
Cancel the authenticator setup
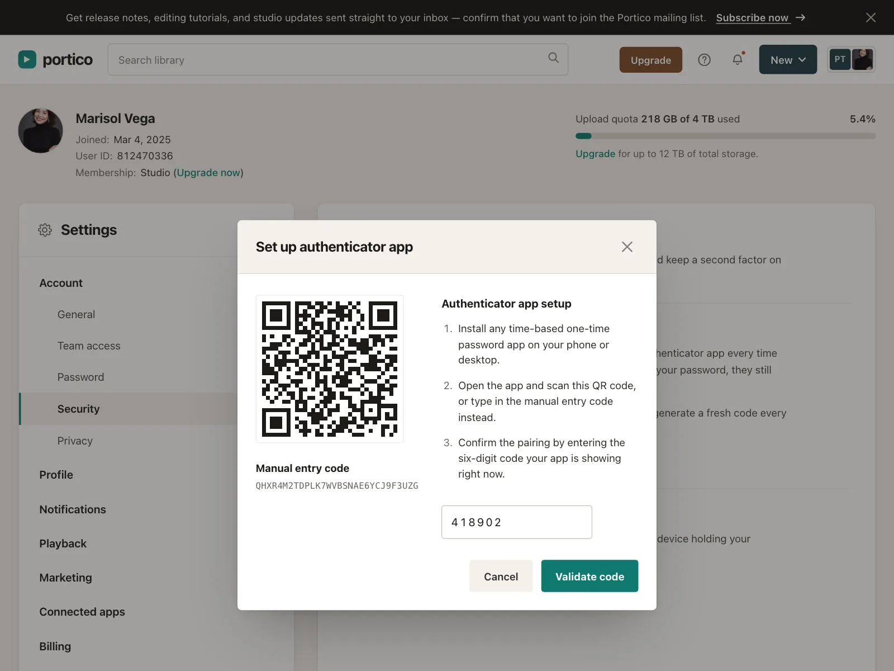(501, 576)
